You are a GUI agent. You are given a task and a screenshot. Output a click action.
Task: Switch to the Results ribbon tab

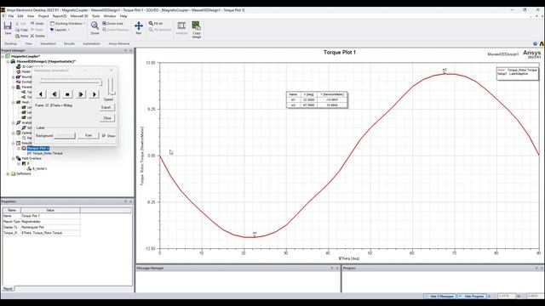[x=69, y=43]
